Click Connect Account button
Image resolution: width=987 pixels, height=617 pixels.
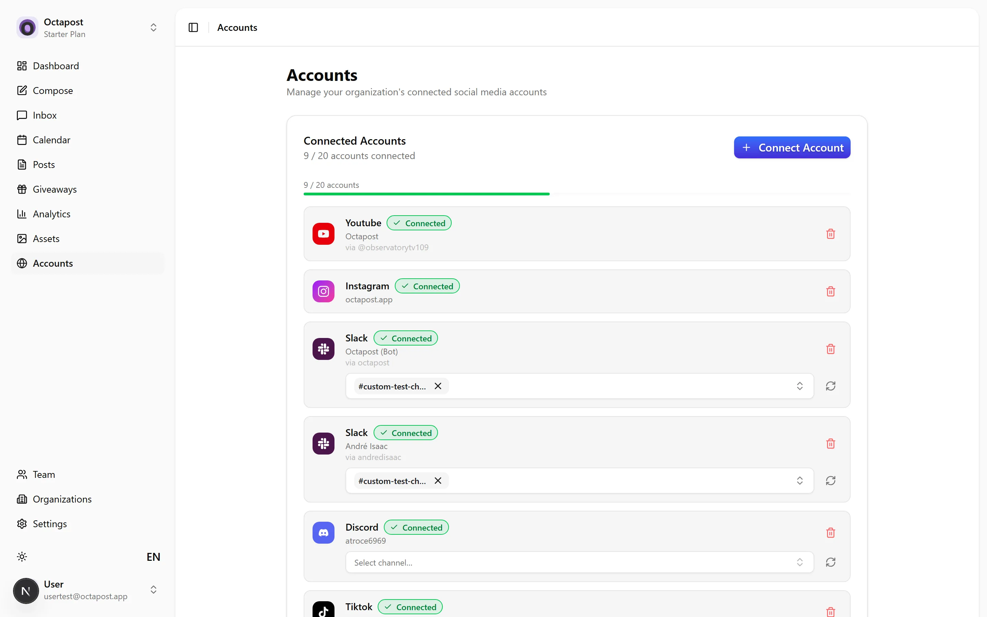[x=792, y=147]
